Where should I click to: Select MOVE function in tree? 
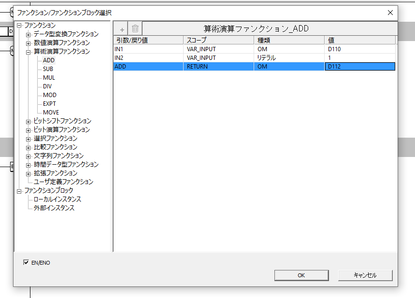[x=51, y=113]
